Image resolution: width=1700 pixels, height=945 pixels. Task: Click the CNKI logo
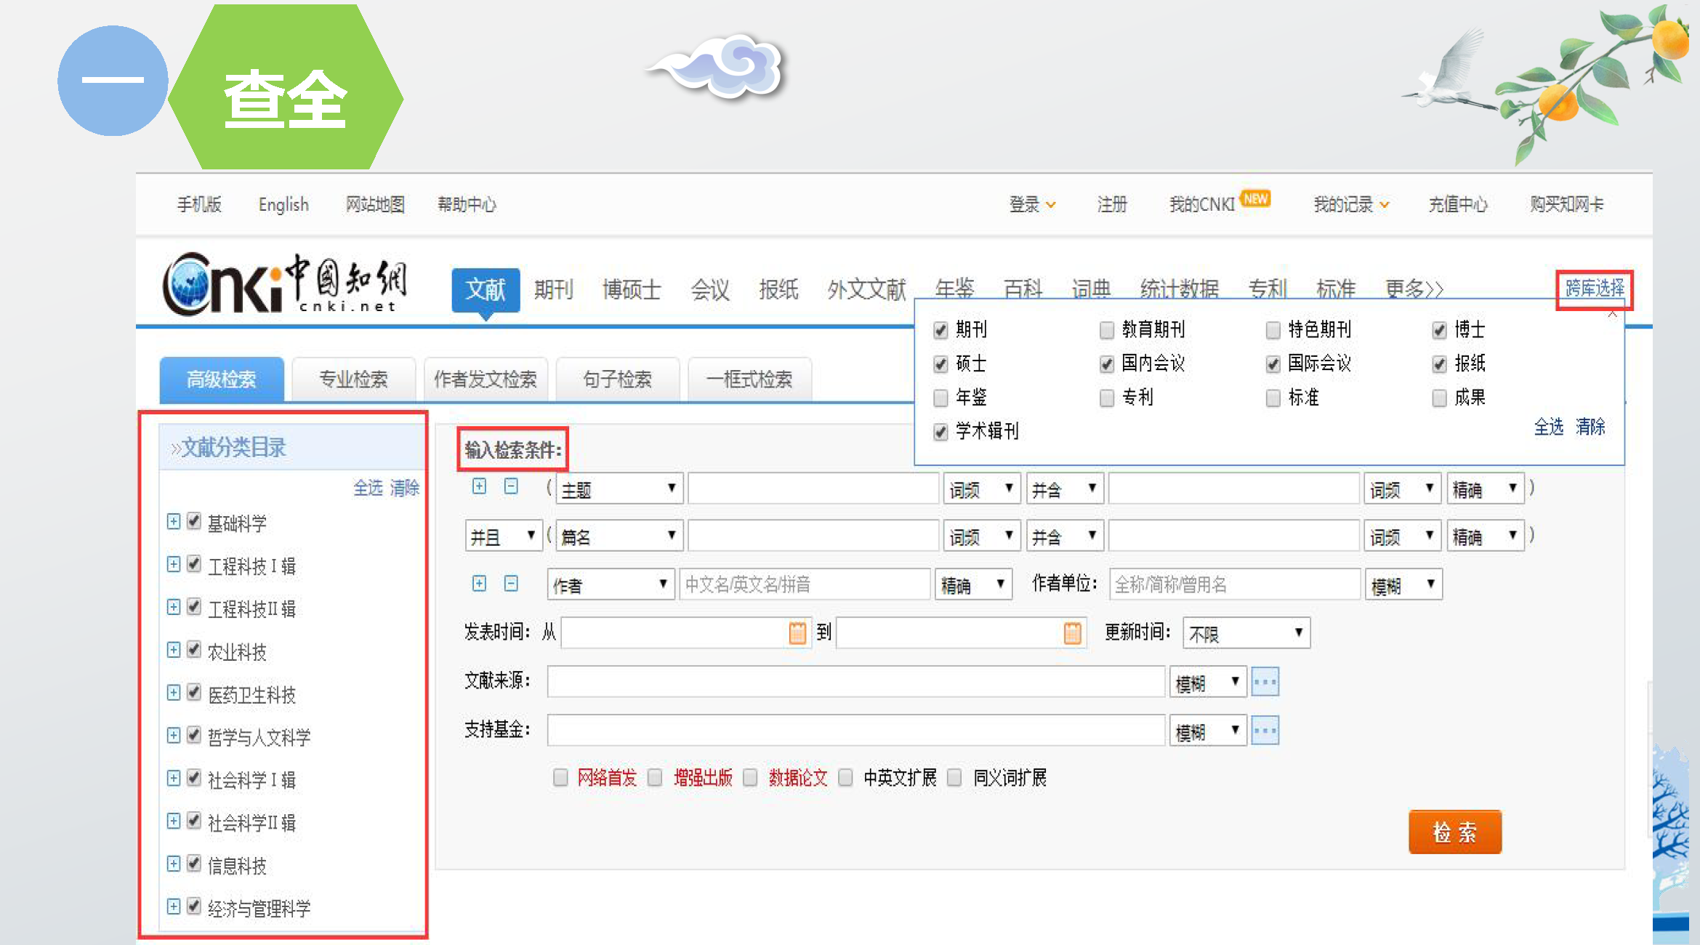[x=285, y=284]
